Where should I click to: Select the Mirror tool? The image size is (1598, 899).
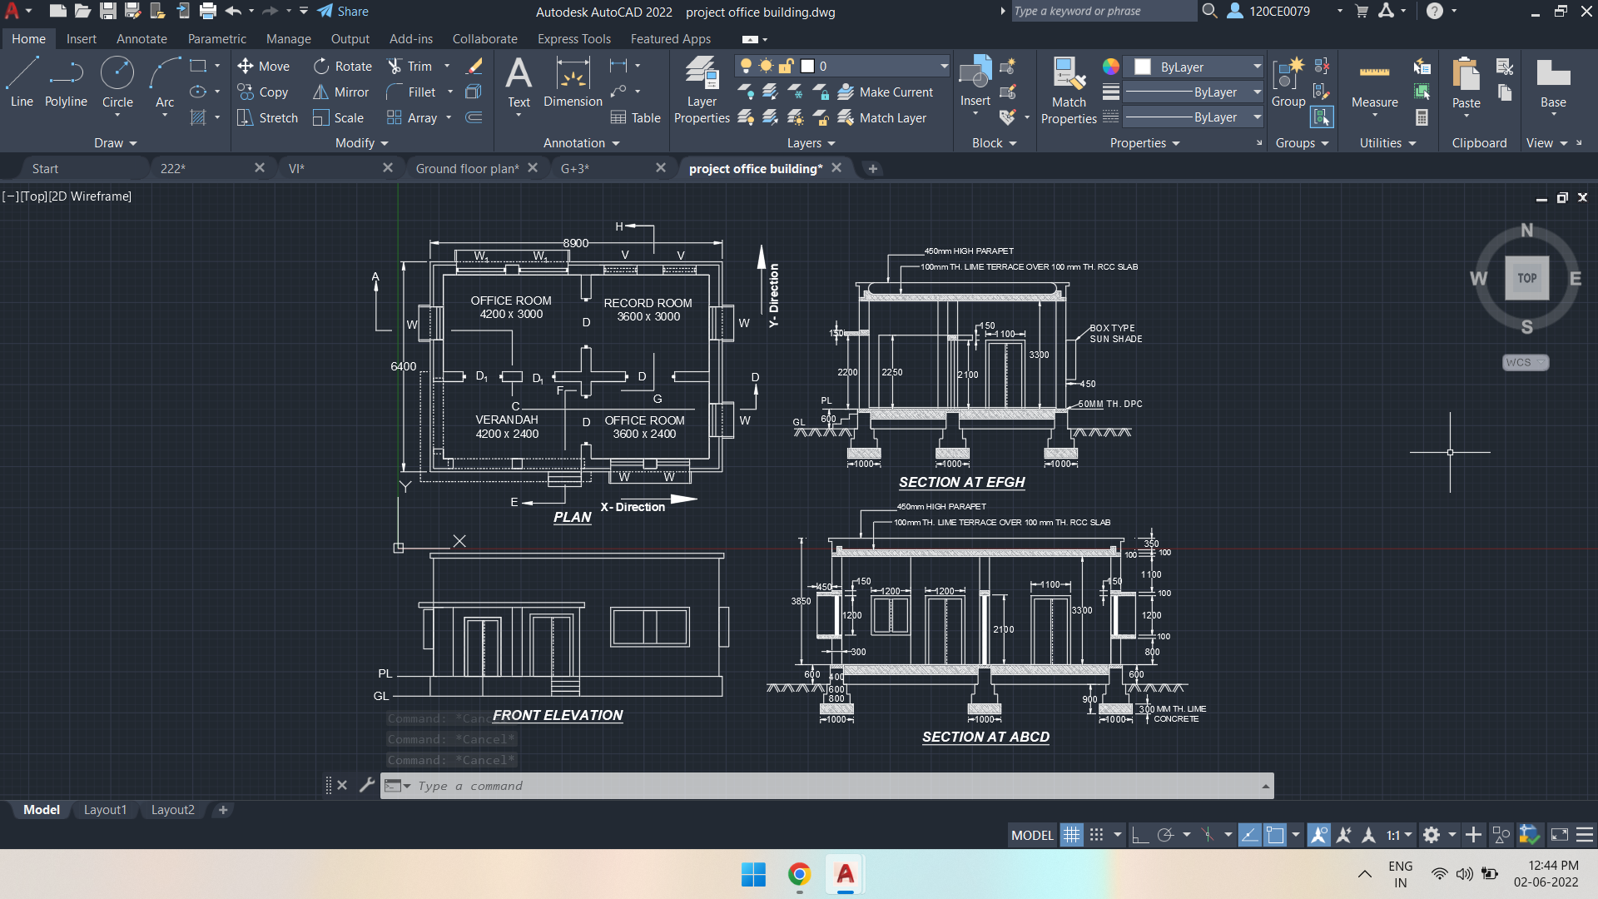click(340, 92)
